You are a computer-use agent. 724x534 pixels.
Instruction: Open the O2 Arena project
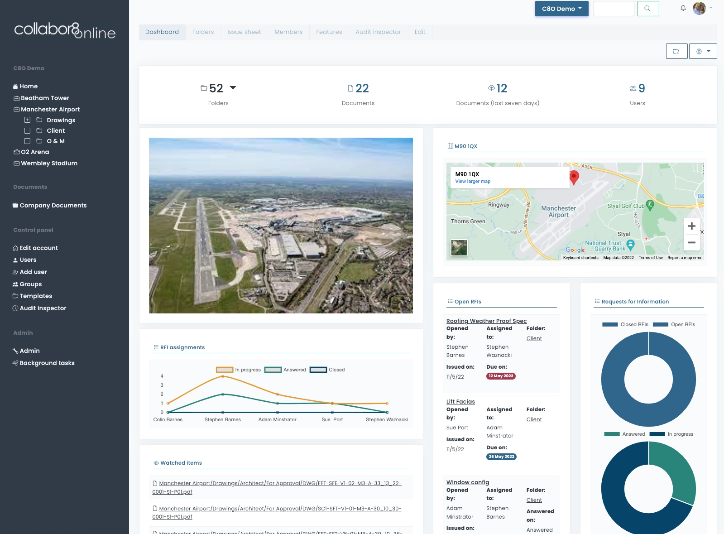click(x=31, y=152)
